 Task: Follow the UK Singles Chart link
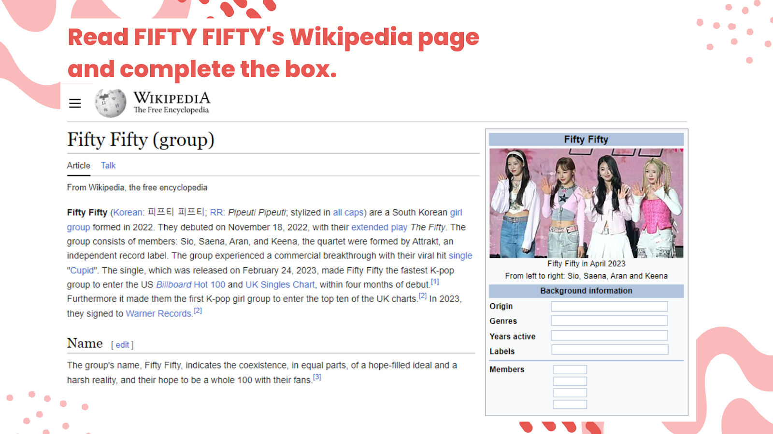[x=280, y=285]
